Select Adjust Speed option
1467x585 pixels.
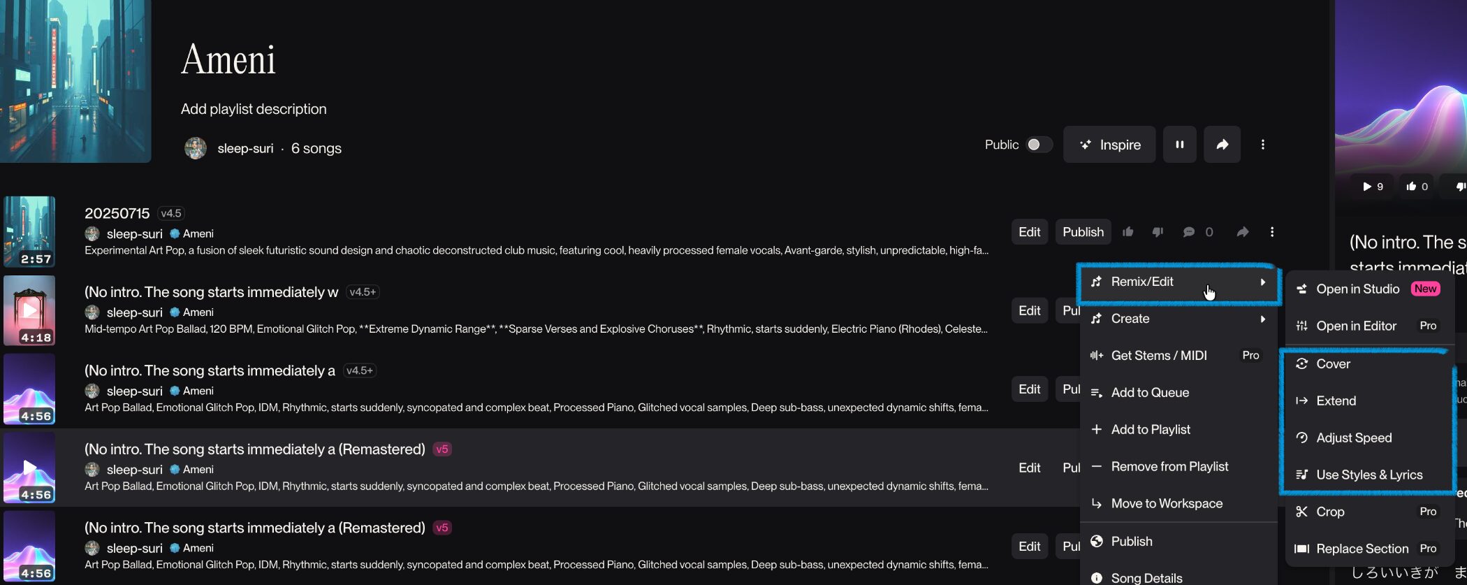tap(1354, 438)
